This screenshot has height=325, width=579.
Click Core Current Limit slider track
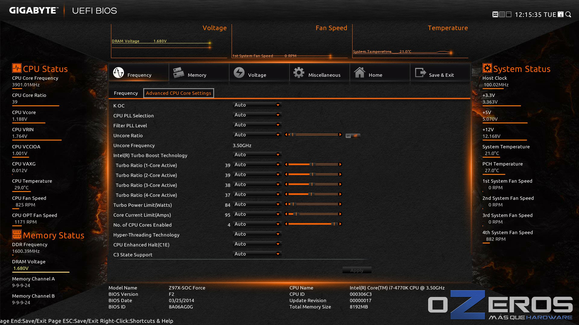point(313,214)
